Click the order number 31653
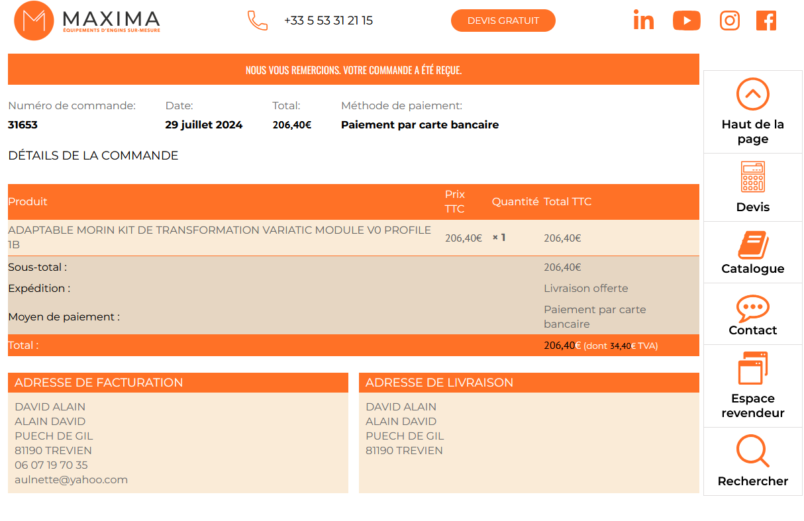804x521 pixels. click(23, 124)
